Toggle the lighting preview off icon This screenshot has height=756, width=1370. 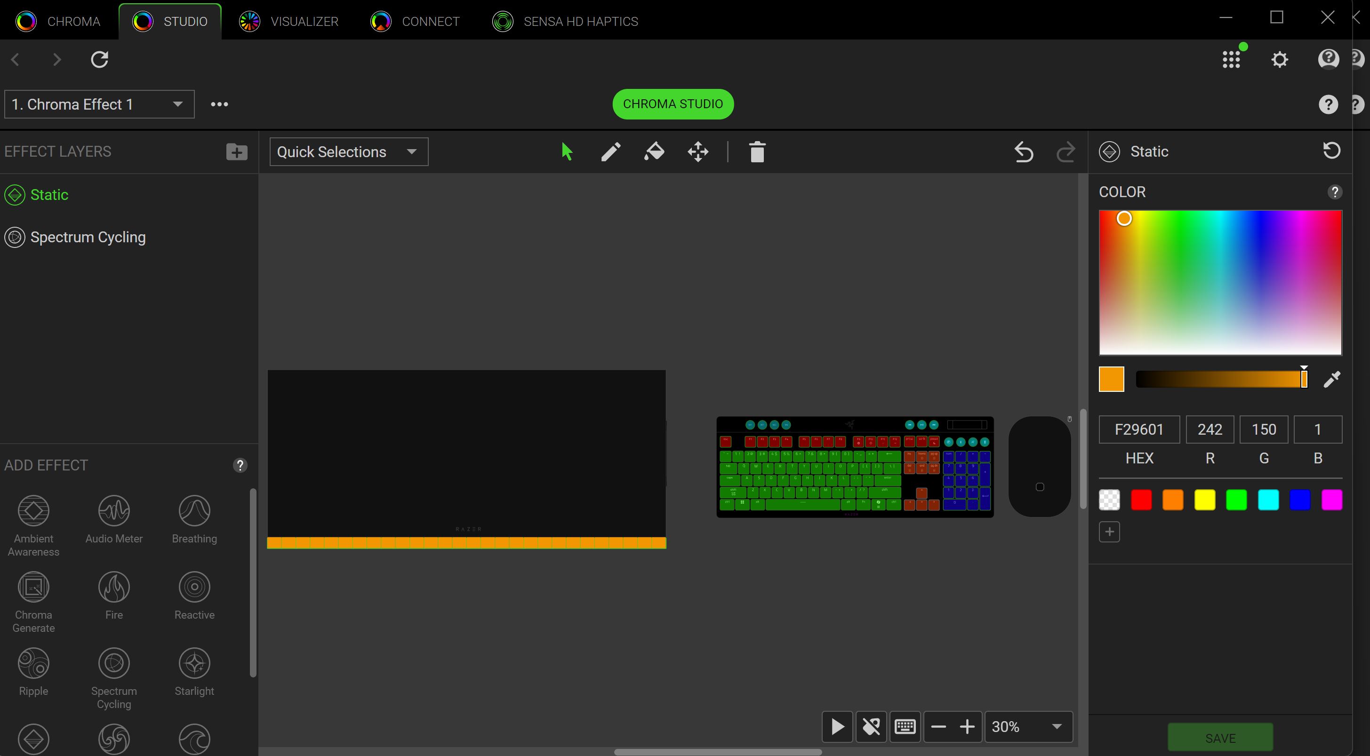click(871, 726)
